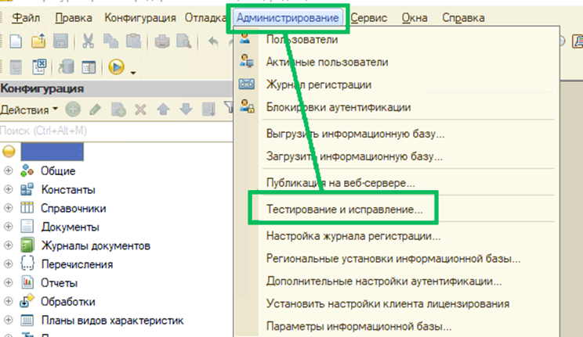Screen dimensions: 583x337
Task: Expand the Обработки tree node
Action: (x=8, y=301)
